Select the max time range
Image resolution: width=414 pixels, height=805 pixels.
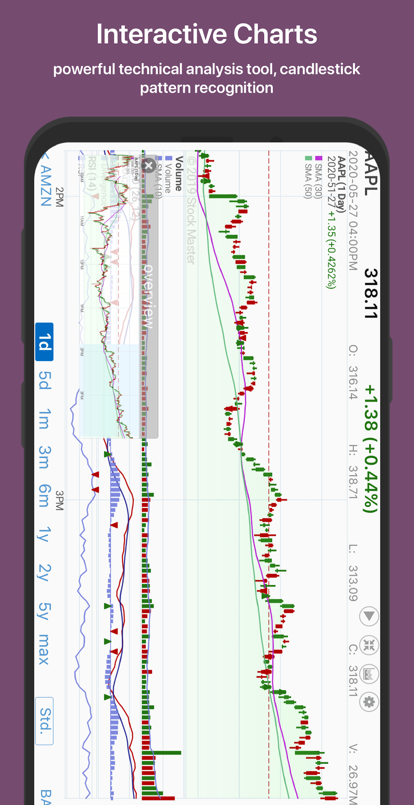(x=44, y=649)
